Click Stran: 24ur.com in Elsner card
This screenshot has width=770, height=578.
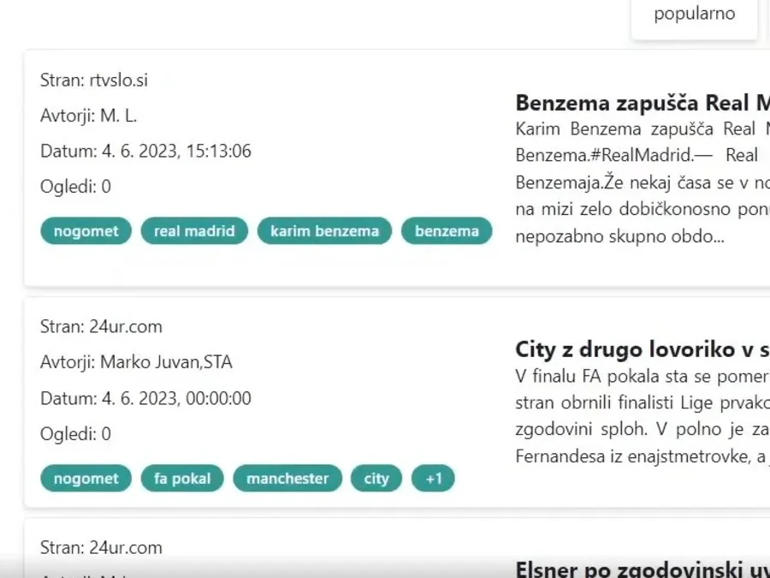101,547
